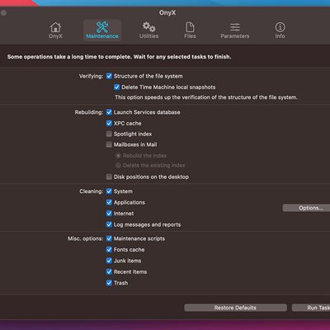The height and width of the screenshot is (330, 330).
Task: Uncheck Applications cleaning
Action: [x=109, y=202]
